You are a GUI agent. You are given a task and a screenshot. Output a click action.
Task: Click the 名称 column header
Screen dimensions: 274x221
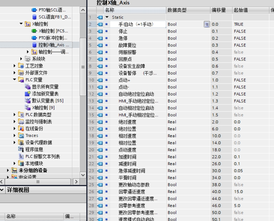coord(135,10)
